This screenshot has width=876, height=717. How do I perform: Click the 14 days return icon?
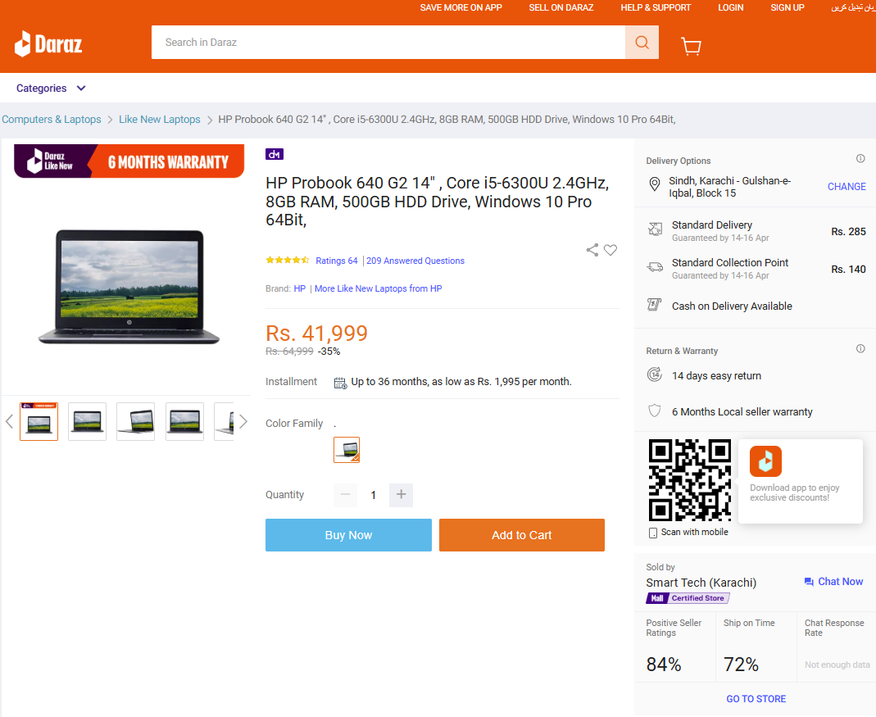coord(655,374)
